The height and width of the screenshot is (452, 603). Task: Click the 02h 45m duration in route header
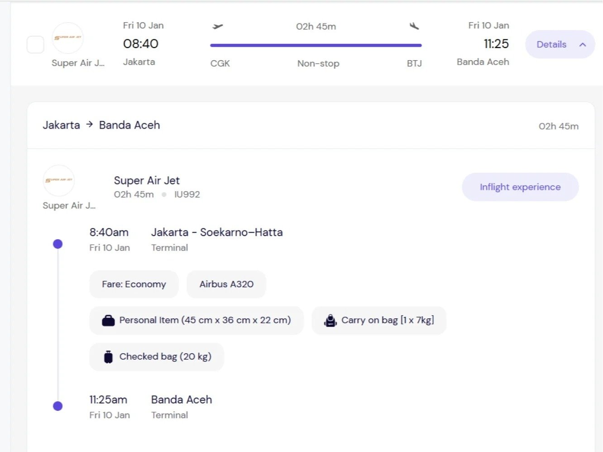(x=559, y=126)
